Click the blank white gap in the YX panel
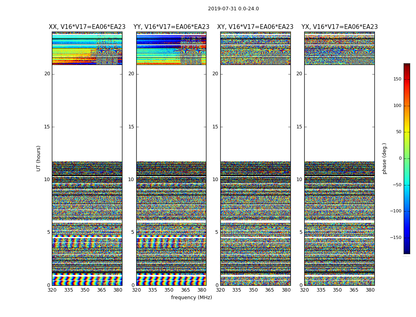The image size is (416, 317). click(x=340, y=113)
